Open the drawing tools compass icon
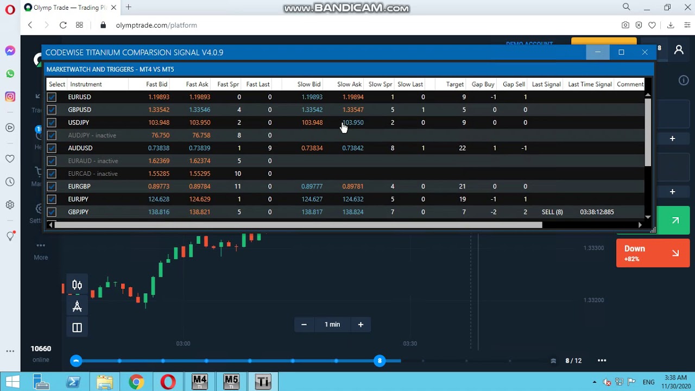The image size is (695, 391). point(77,306)
